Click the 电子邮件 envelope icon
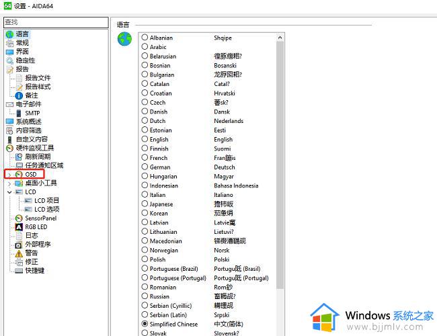Screen dimensions: 437x336 tap(10, 104)
